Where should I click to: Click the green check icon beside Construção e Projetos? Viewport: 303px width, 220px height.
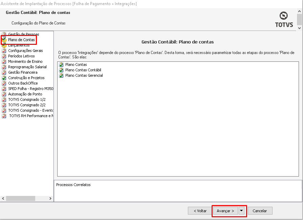4,78
